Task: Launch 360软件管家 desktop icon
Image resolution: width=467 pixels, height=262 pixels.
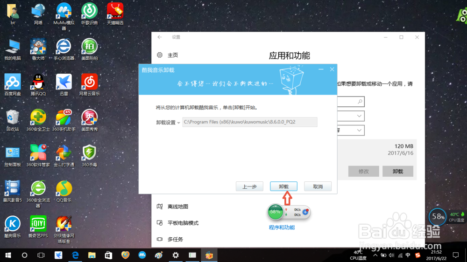Action: [38, 156]
